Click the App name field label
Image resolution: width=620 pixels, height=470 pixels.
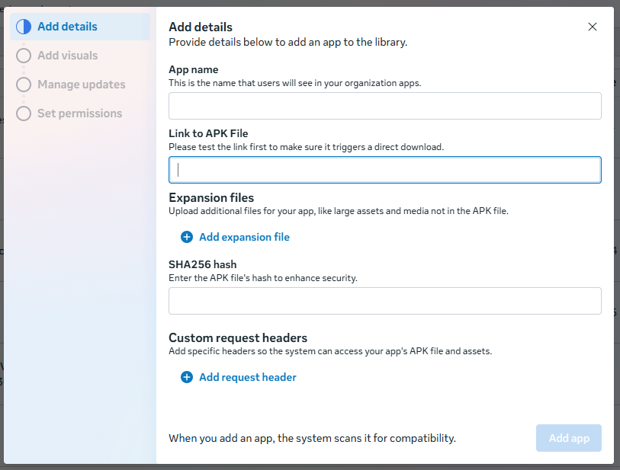[x=194, y=69]
